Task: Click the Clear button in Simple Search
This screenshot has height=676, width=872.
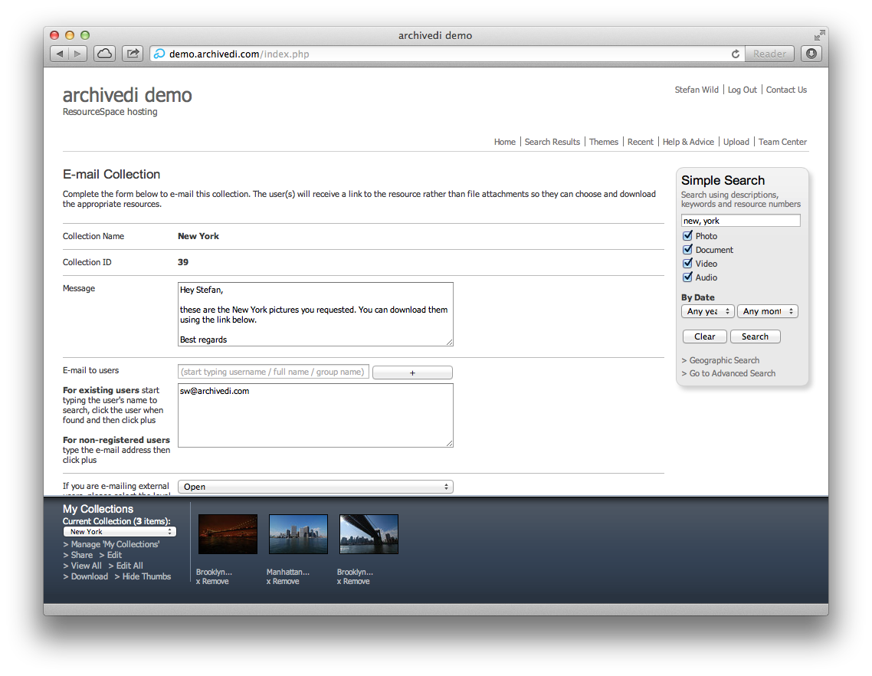Action: click(705, 336)
